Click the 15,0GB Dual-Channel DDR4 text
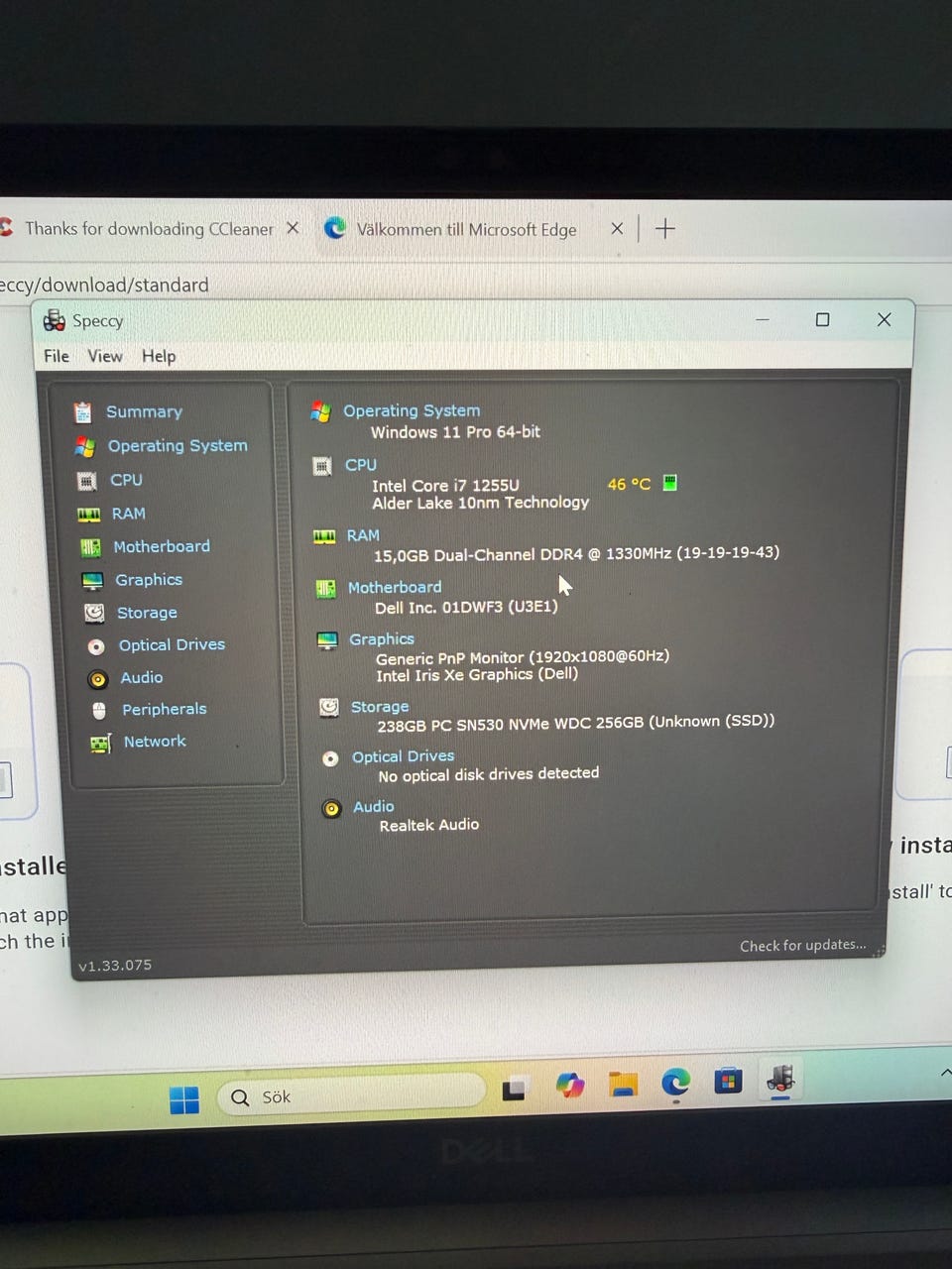 (x=576, y=553)
